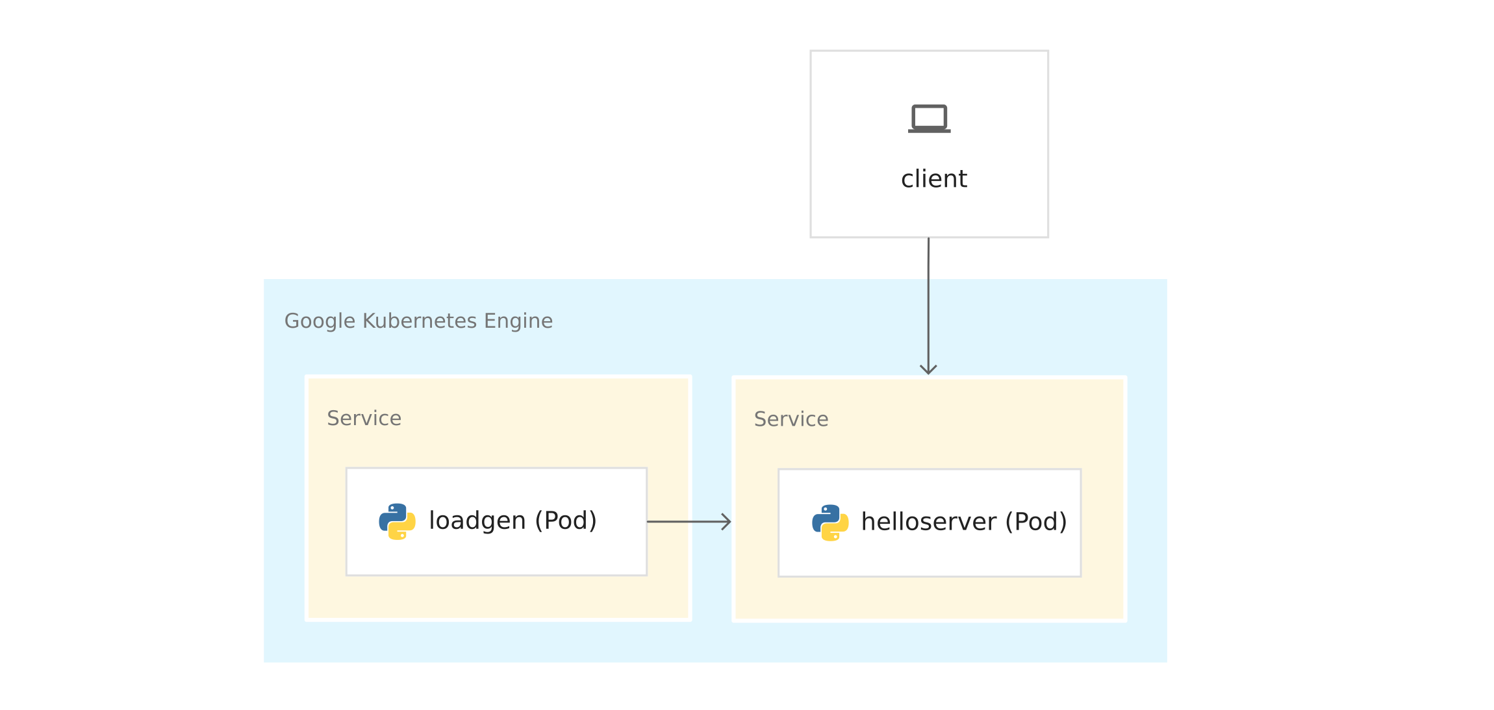Image resolution: width=1494 pixels, height=710 pixels.
Task: Click "(Pod)" next to loadgen
Action: (x=566, y=520)
